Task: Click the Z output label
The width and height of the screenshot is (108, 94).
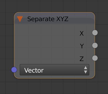Action: (81, 59)
